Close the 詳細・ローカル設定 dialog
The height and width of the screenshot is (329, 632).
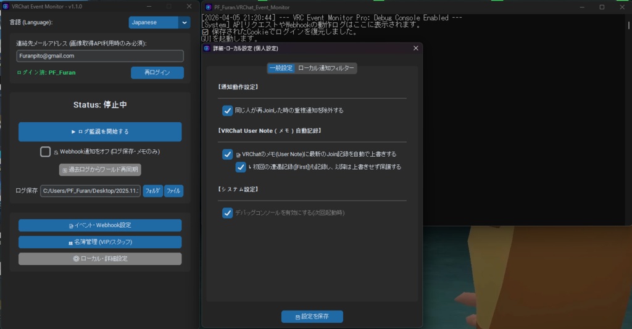point(416,48)
